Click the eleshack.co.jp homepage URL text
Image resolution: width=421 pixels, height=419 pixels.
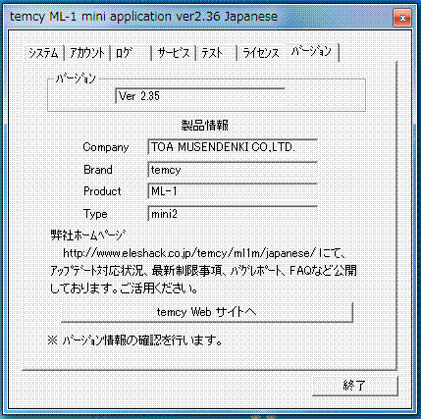[x=189, y=253]
